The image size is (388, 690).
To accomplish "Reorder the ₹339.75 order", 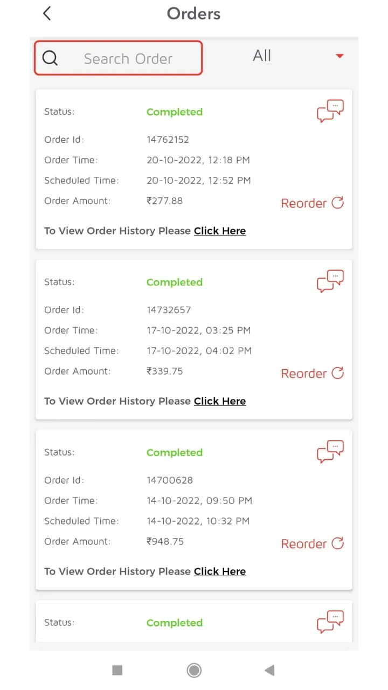I will [312, 374].
